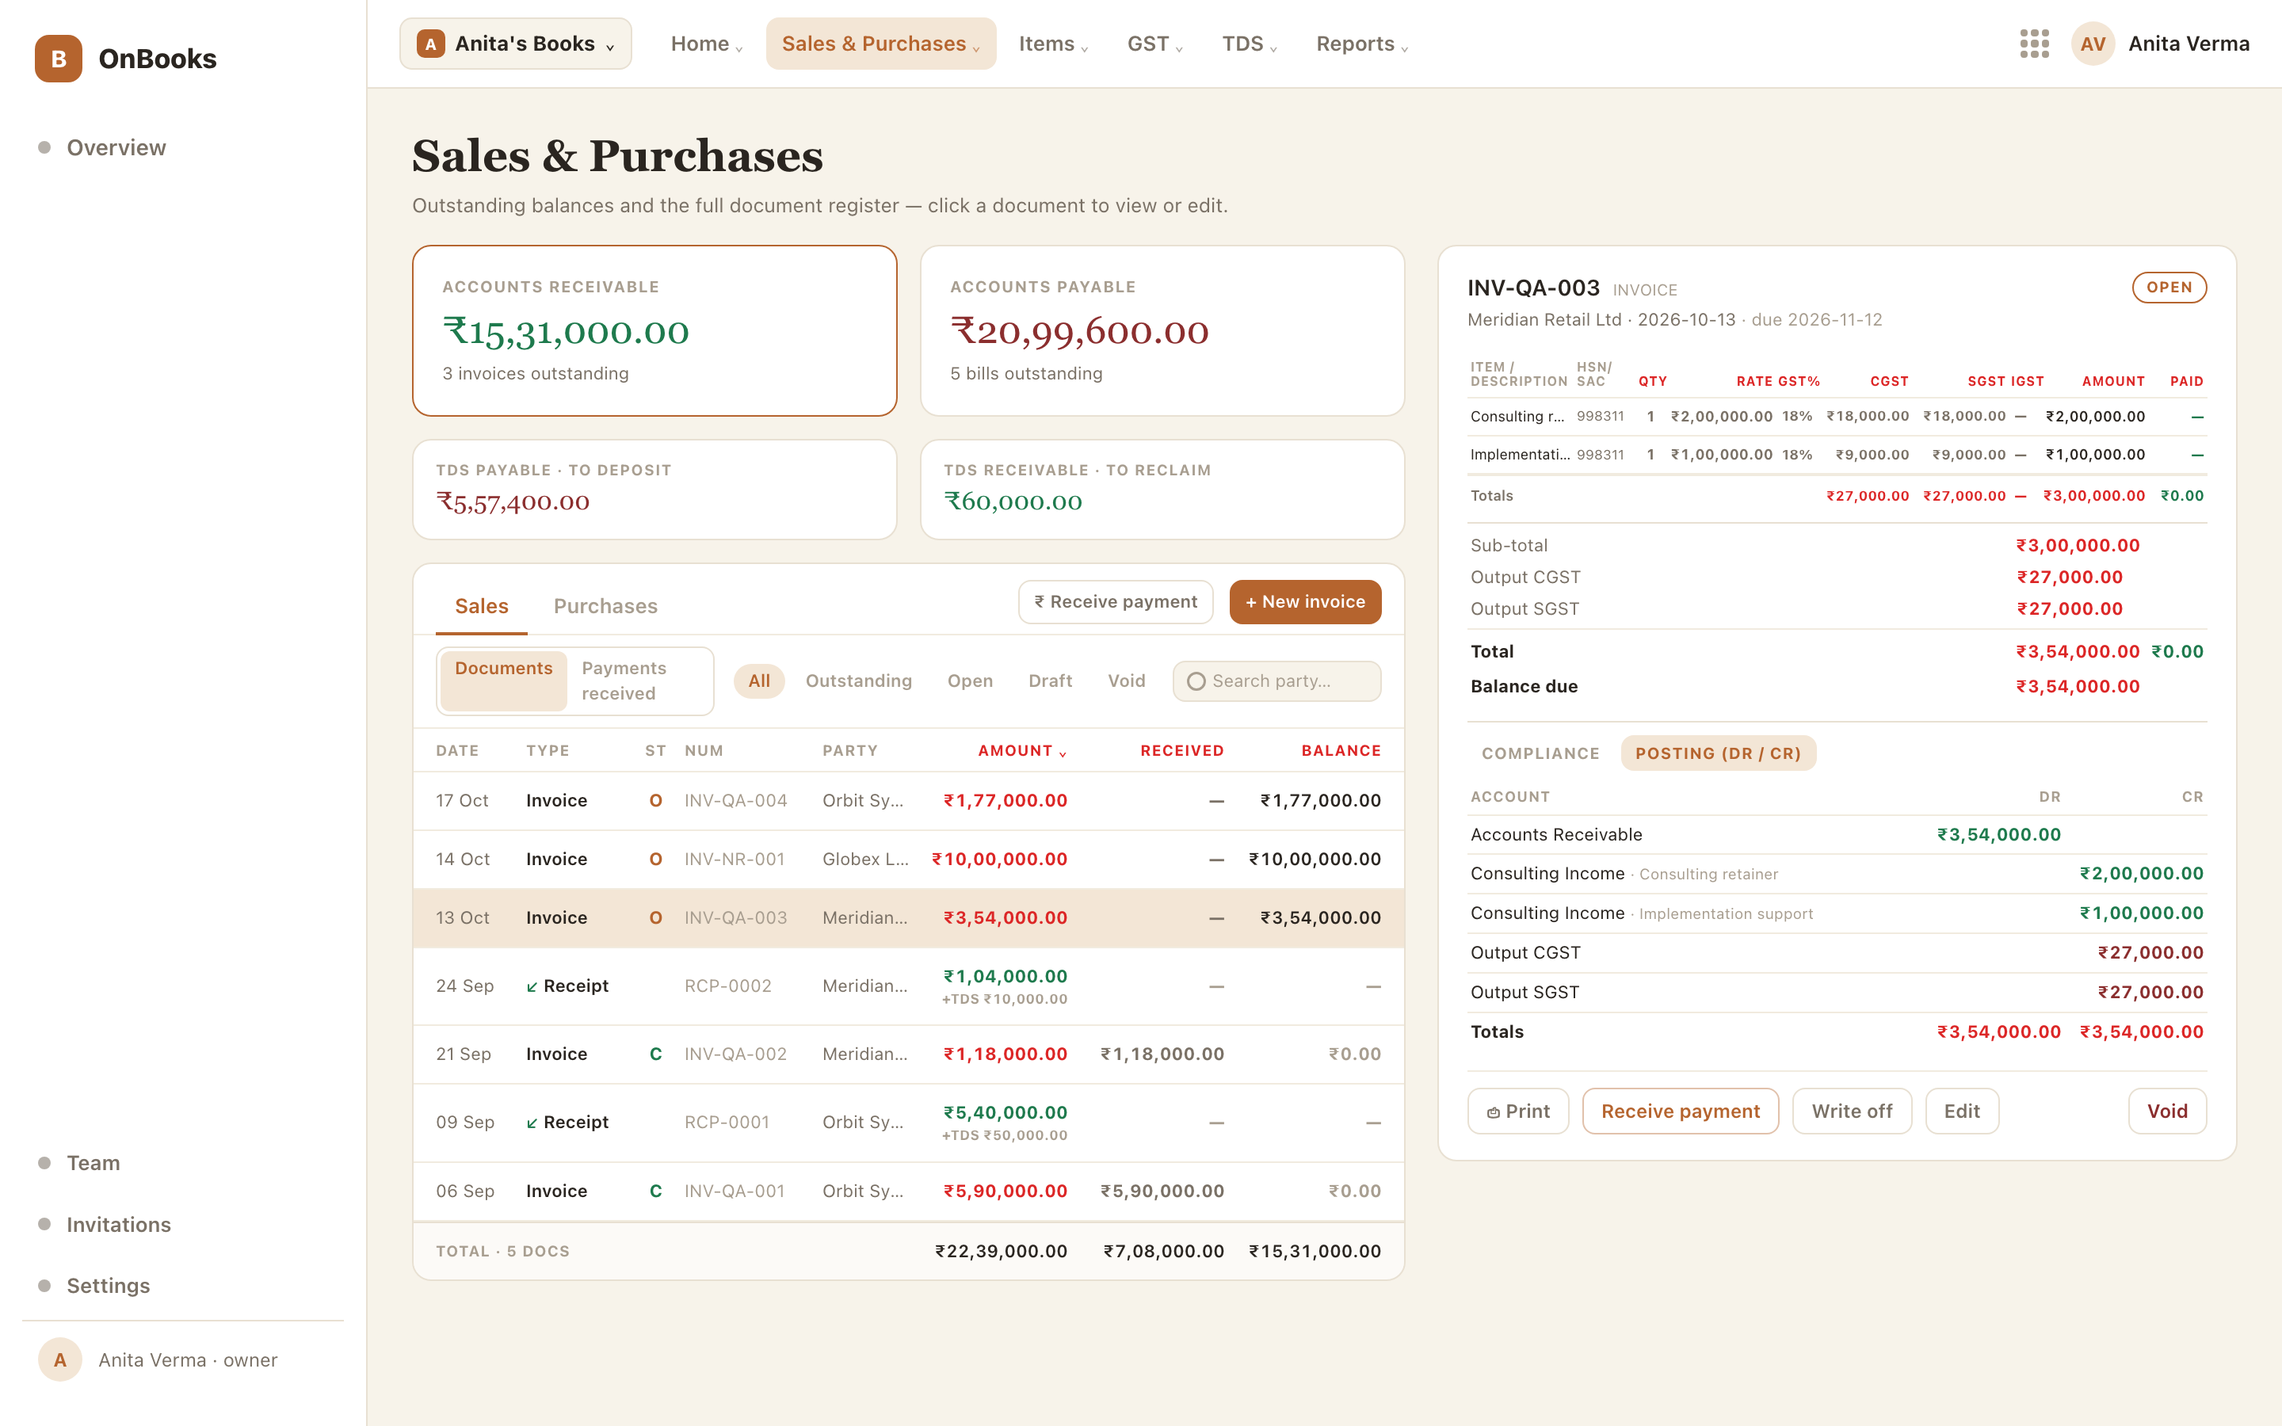The height and width of the screenshot is (1426, 2282).
Task: Click the receipt arrow icon on RCP-0001
Action: [x=532, y=1123]
